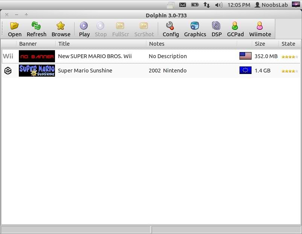Viewport: 302px width, 234px height.
Task: Open the network indicator menu
Action: pos(207,5)
